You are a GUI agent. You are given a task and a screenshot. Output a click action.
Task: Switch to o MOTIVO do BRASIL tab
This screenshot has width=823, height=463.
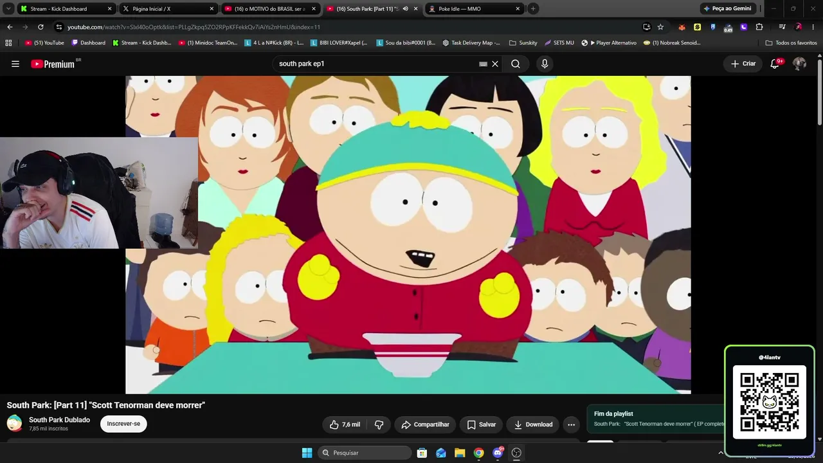(270, 9)
